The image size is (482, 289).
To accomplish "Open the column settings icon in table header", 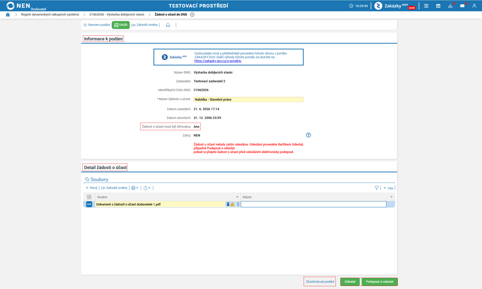I will tap(89, 197).
